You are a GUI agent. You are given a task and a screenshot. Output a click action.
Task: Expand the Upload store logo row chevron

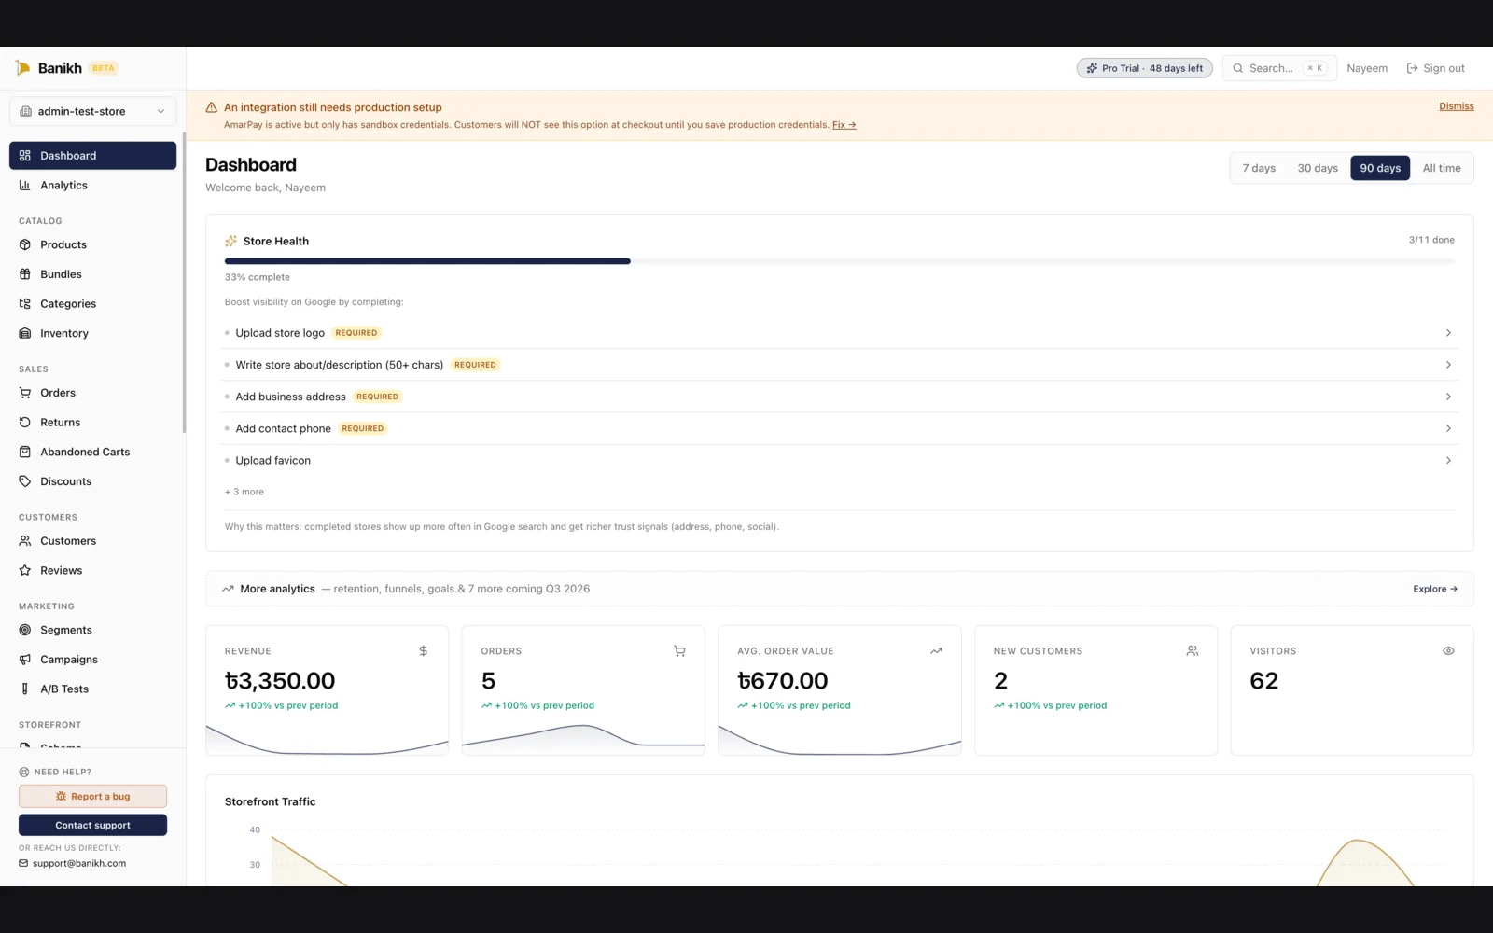click(x=1448, y=333)
